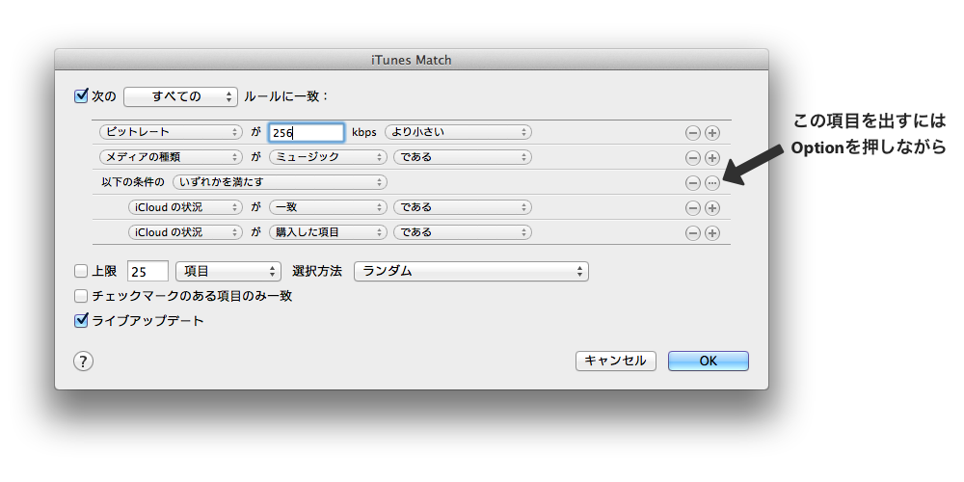
Task: Open iCloud の状況 dropdown in 購入した項目 row
Action: click(185, 232)
